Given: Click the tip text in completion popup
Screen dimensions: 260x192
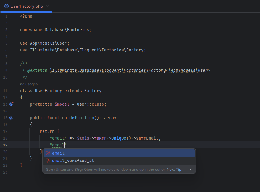Looking at the screenshot, I should pos(106,170).
